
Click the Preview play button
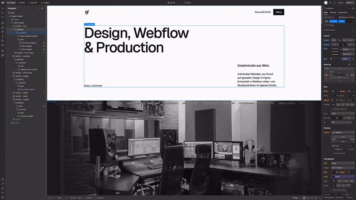pyautogui.click(x=335, y=3)
